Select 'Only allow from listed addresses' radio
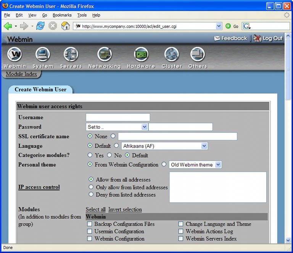Image resolution: width=293 pixels, height=253 pixels. [91, 187]
